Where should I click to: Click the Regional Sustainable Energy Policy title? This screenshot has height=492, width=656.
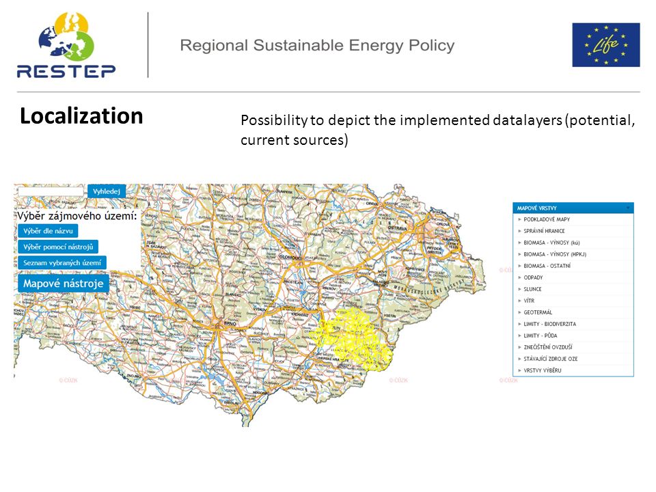click(x=317, y=45)
